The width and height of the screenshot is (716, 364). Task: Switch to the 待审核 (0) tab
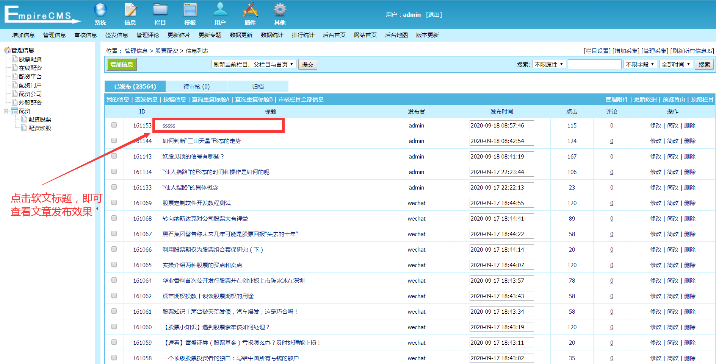196,86
